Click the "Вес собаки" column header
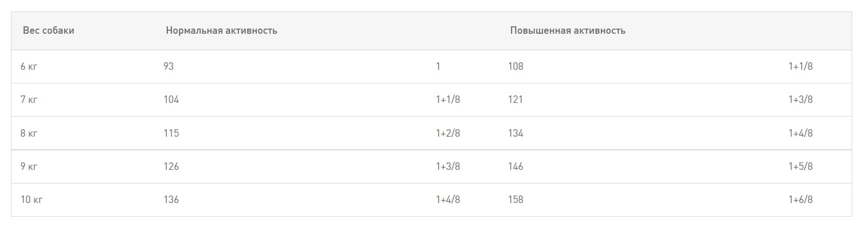Screen dimensions: 862x231 [x=49, y=31]
